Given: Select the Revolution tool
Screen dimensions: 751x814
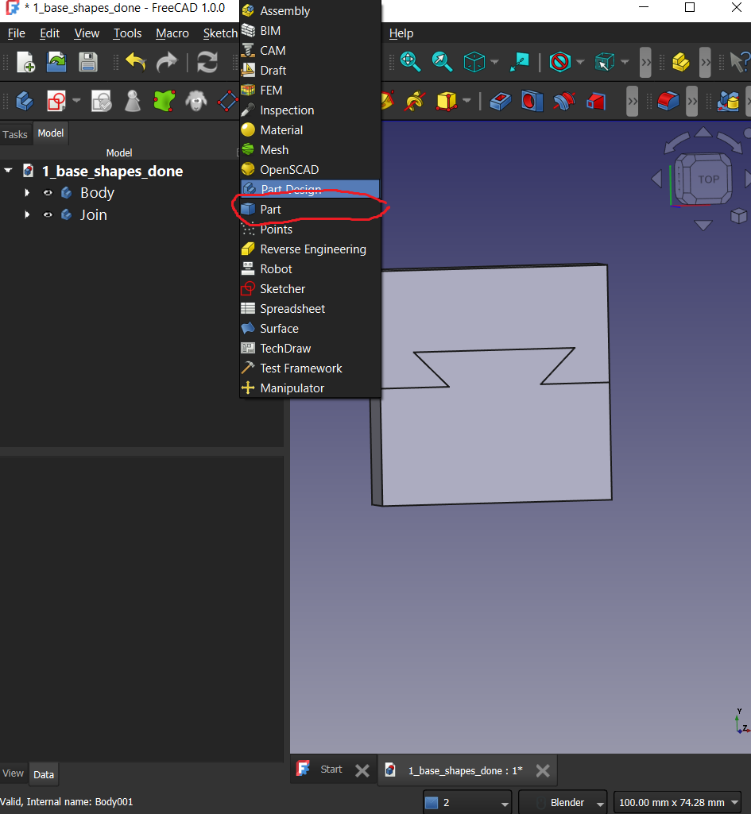Looking at the screenshot, I should 387,102.
